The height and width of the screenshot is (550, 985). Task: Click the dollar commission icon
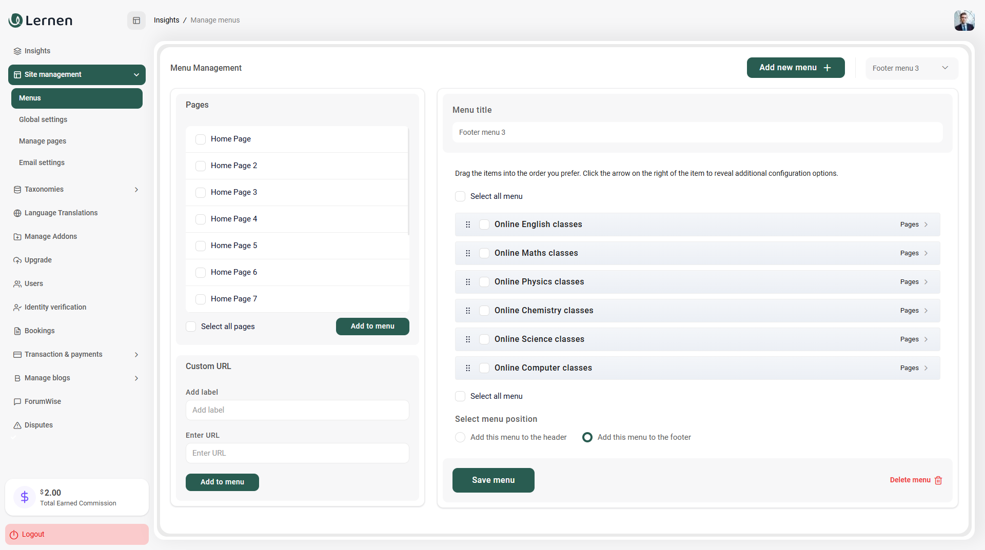tap(24, 497)
